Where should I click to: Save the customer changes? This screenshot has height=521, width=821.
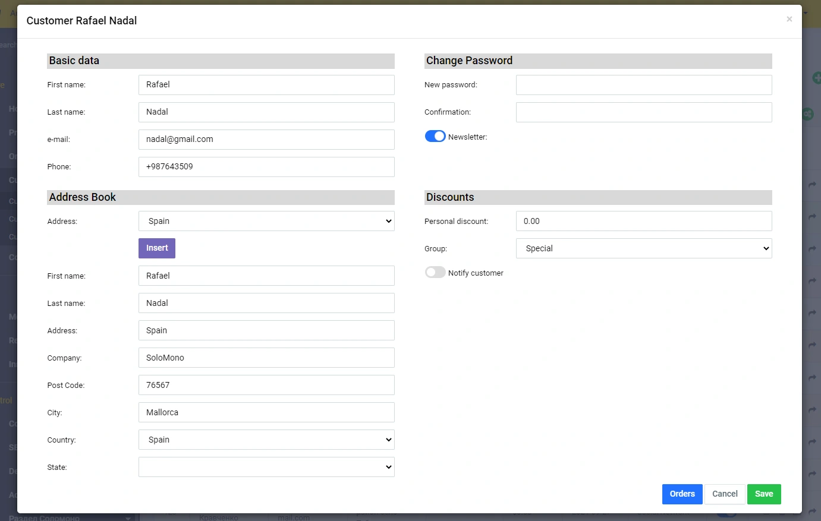click(763, 494)
